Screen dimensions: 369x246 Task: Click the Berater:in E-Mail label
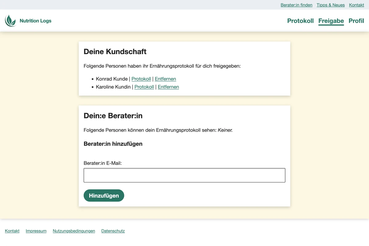(x=102, y=163)
